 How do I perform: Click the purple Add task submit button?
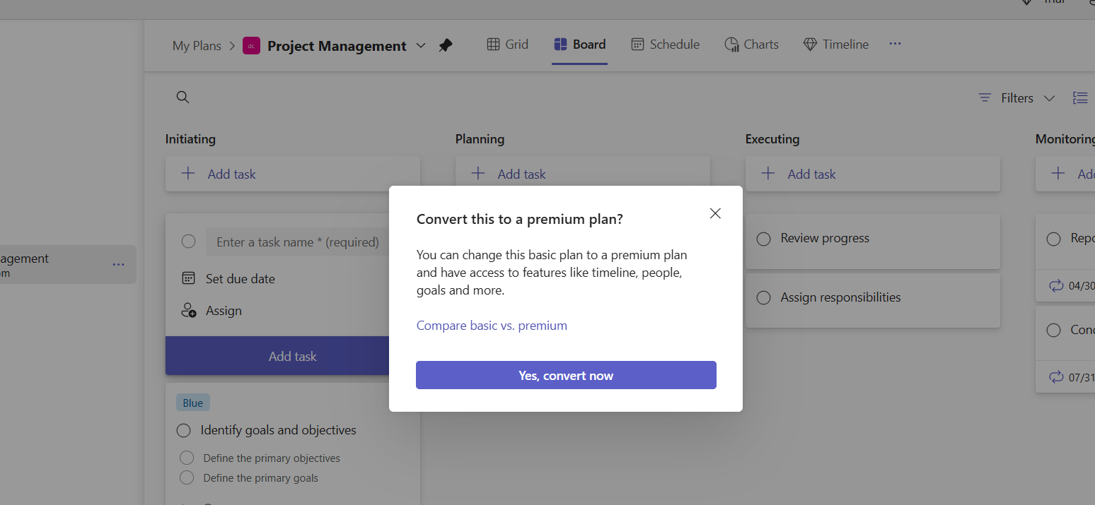coord(293,356)
